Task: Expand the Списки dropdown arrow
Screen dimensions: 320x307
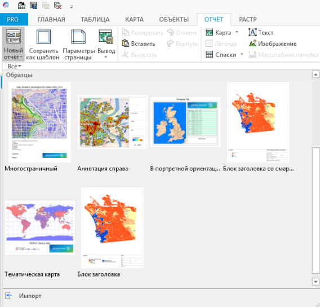Action: tap(242, 54)
